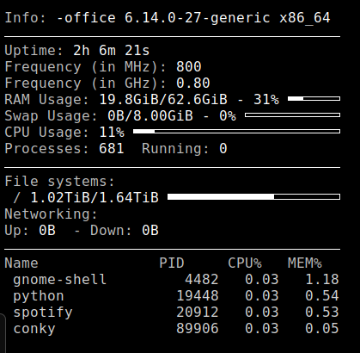The image size is (360, 353).
Task: Click the Name column header
Action: (21, 263)
